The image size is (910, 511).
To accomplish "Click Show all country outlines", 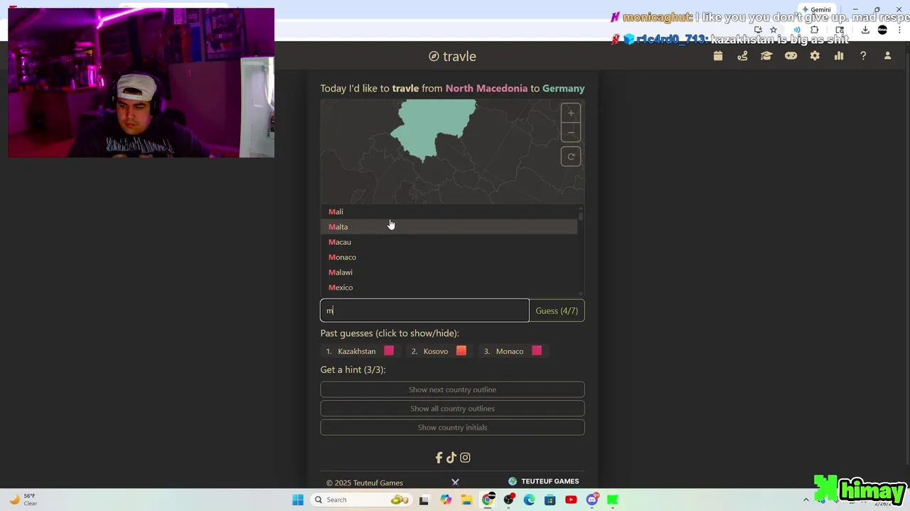I will click(x=452, y=409).
